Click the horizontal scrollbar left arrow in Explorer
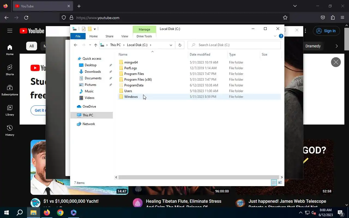The image size is (349, 218). (116, 177)
